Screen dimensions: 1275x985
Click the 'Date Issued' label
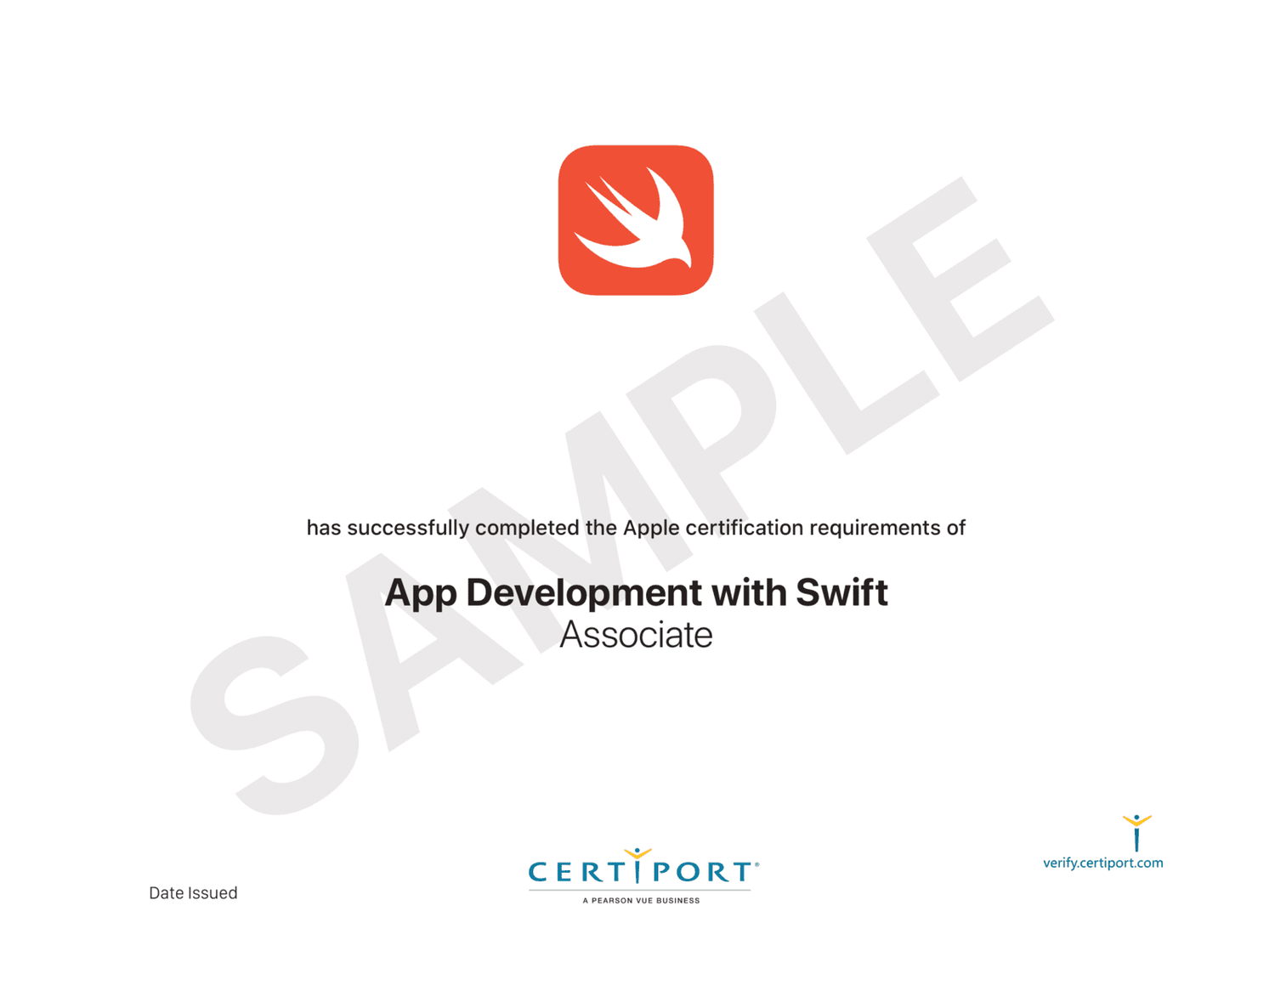tap(193, 893)
